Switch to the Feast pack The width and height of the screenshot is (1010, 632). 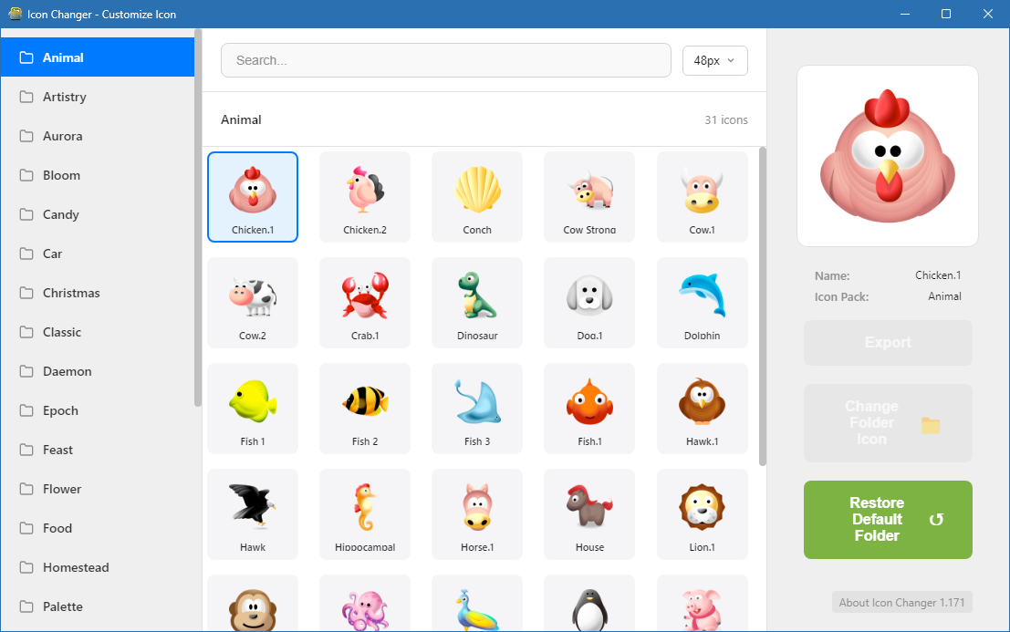(x=98, y=450)
